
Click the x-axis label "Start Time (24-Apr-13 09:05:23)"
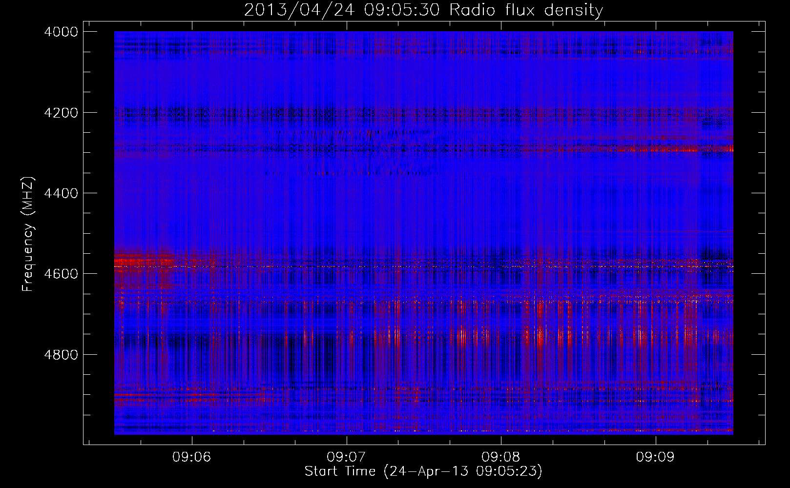[x=423, y=471]
